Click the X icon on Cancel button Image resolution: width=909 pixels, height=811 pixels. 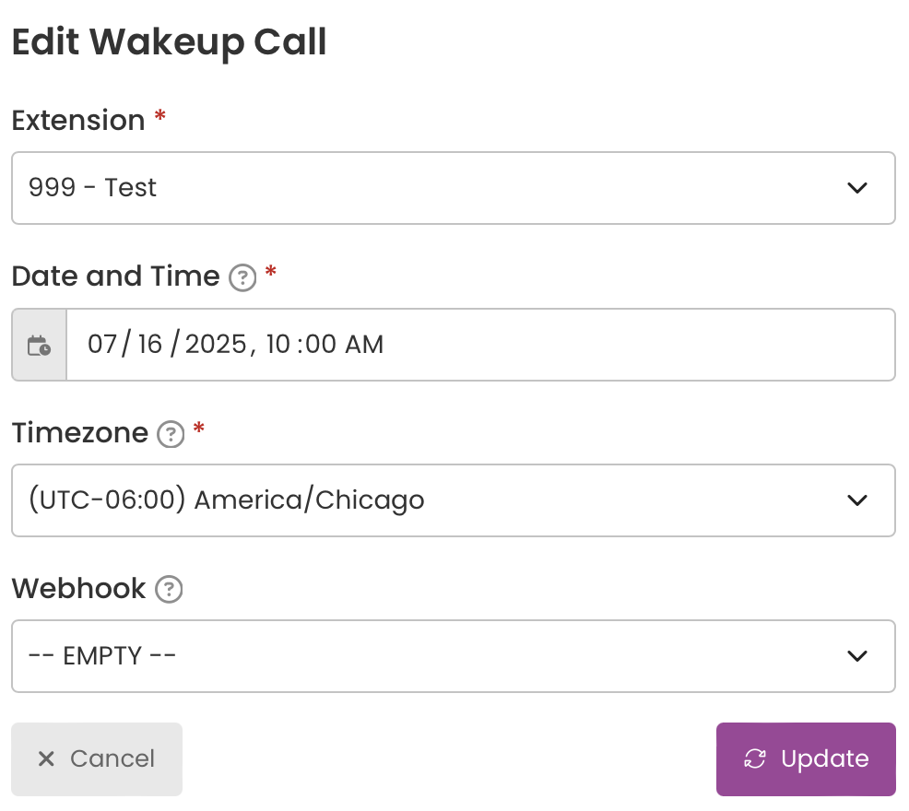pyautogui.click(x=46, y=758)
